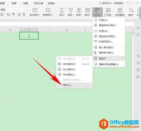141x131 pixels.
Task: Collapse the ribbon with the caret icon
Action: (137, 3)
